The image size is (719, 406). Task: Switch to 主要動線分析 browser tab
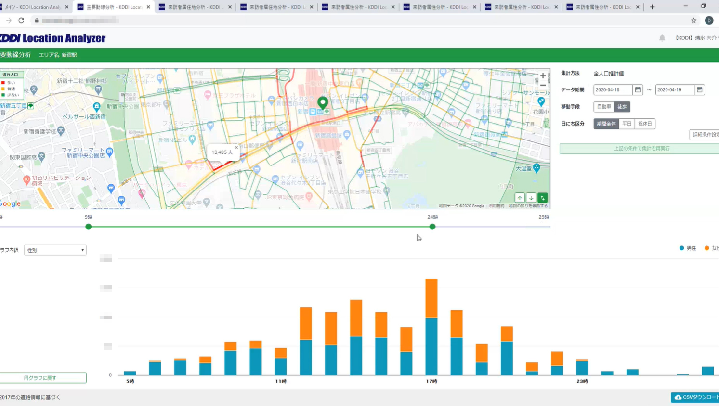(x=113, y=7)
